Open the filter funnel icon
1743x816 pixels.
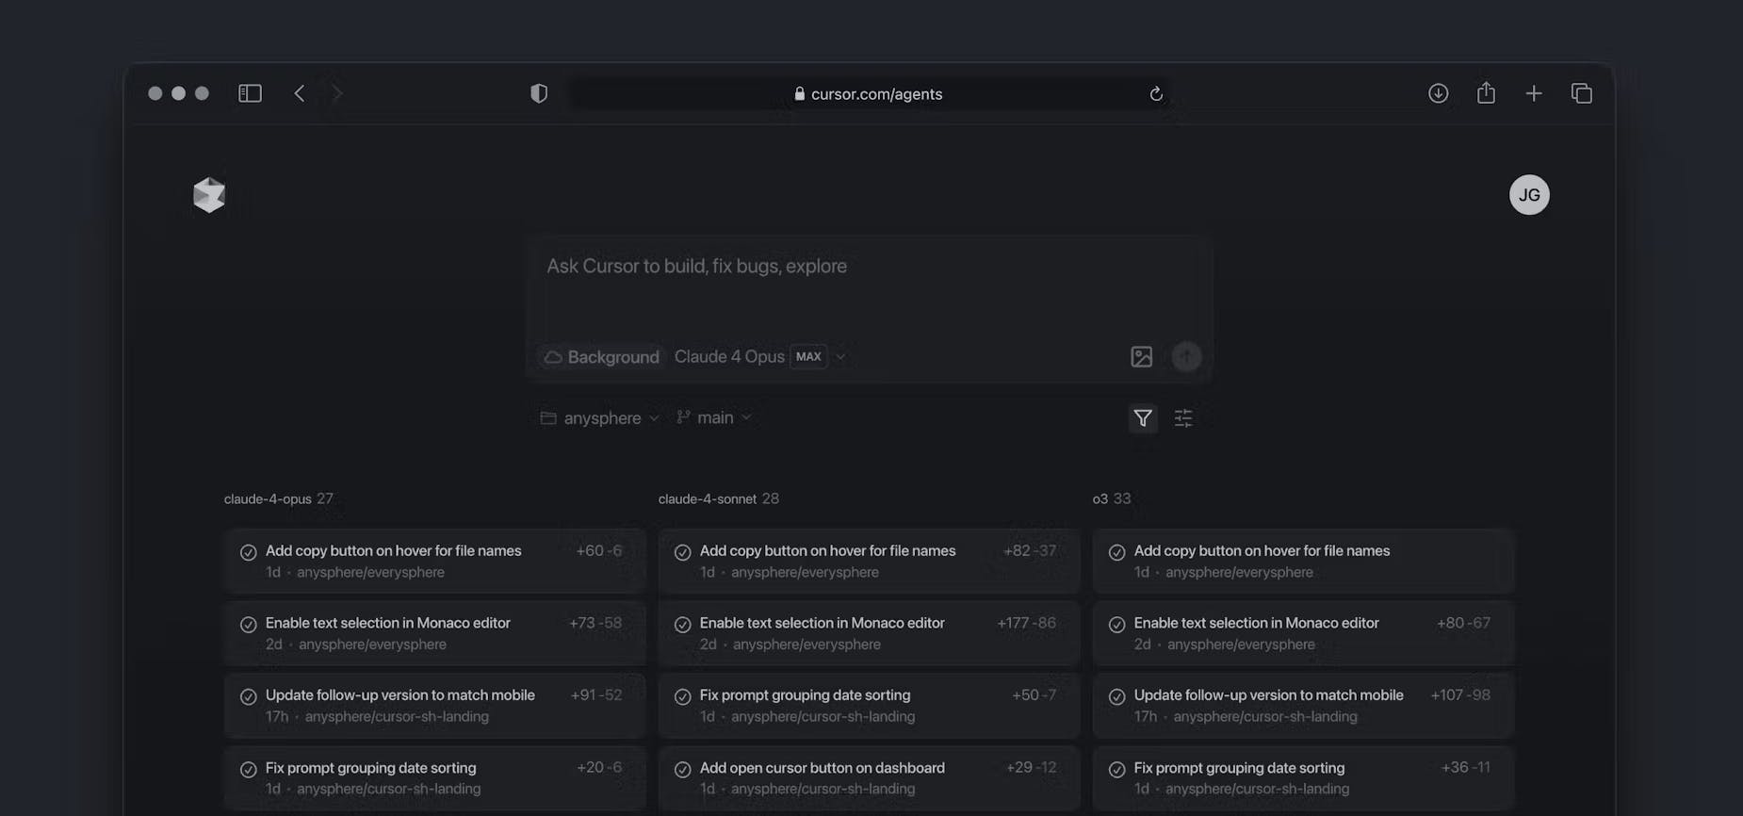click(1143, 417)
